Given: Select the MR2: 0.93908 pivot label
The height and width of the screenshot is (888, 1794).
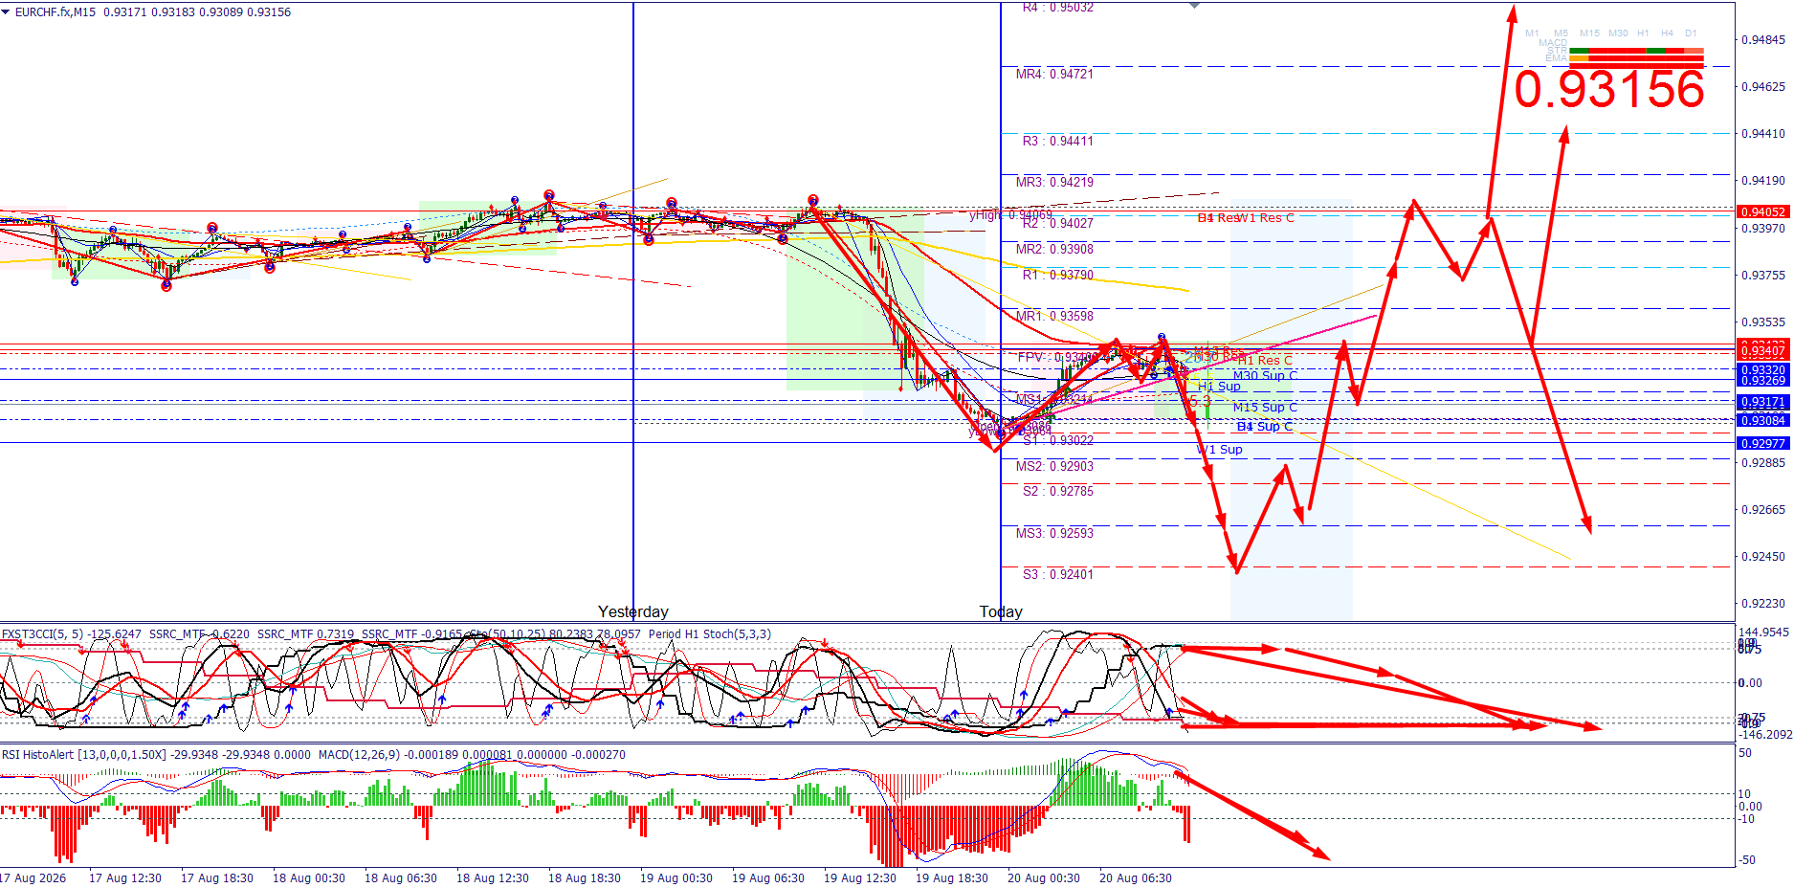Looking at the screenshot, I should point(1054,249).
